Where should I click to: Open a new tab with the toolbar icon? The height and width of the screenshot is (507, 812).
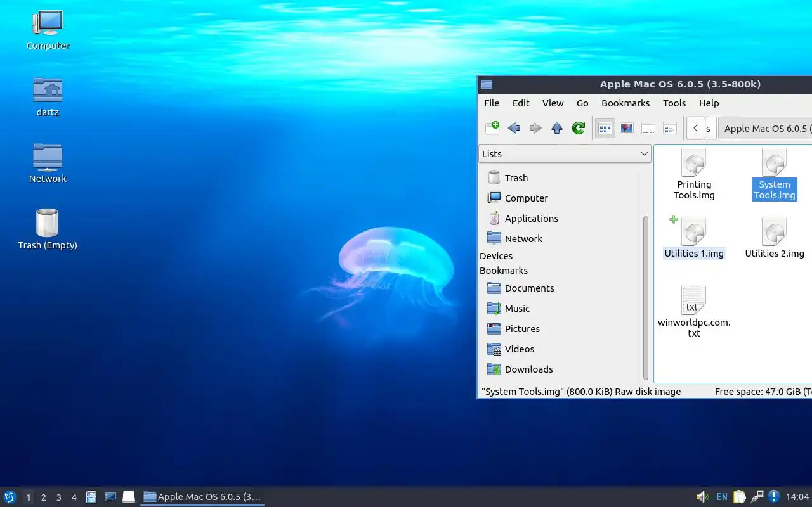492,128
